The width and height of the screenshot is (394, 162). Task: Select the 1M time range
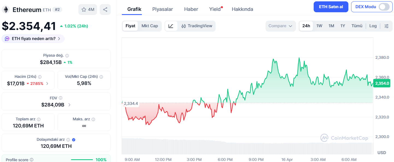[x=331, y=26]
